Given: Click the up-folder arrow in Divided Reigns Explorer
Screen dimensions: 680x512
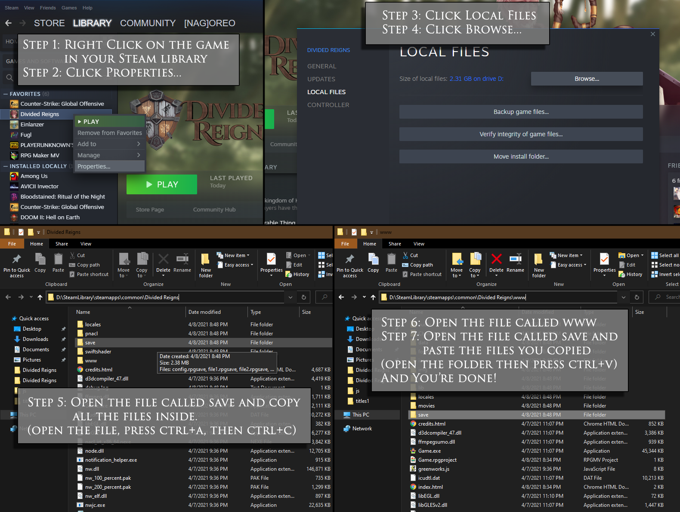Looking at the screenshot, I should tap(40, 297).
